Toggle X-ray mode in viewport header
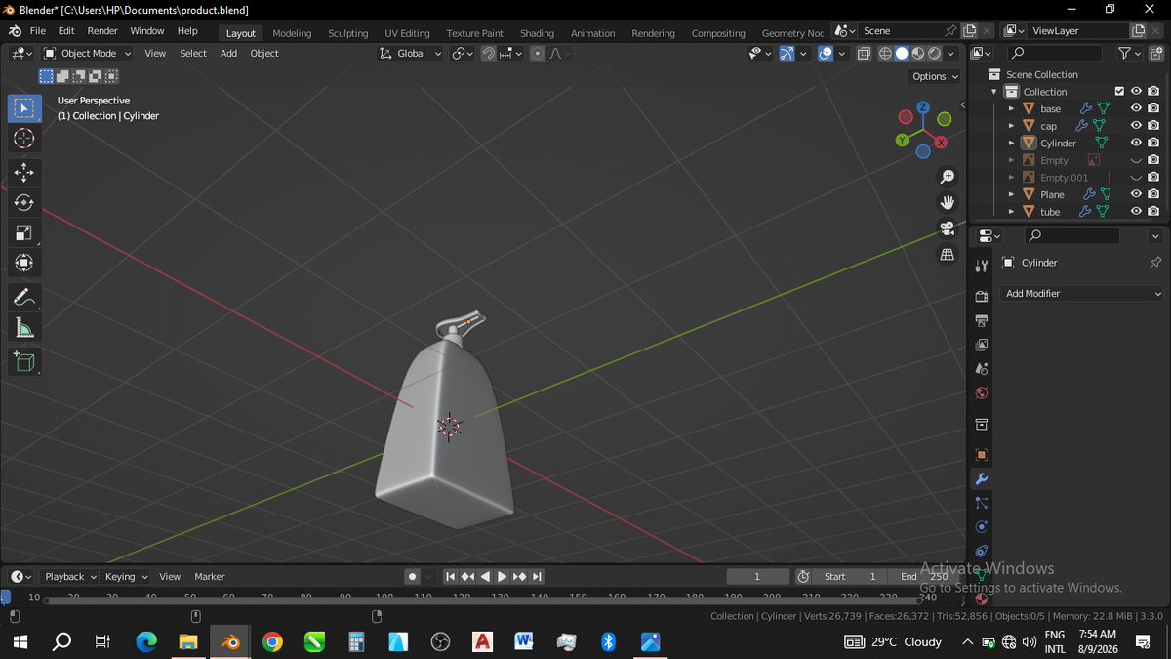This screenshot has width=1171, height=659. [x=864, y=53]
